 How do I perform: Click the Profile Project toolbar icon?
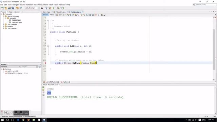click(62, 8)
